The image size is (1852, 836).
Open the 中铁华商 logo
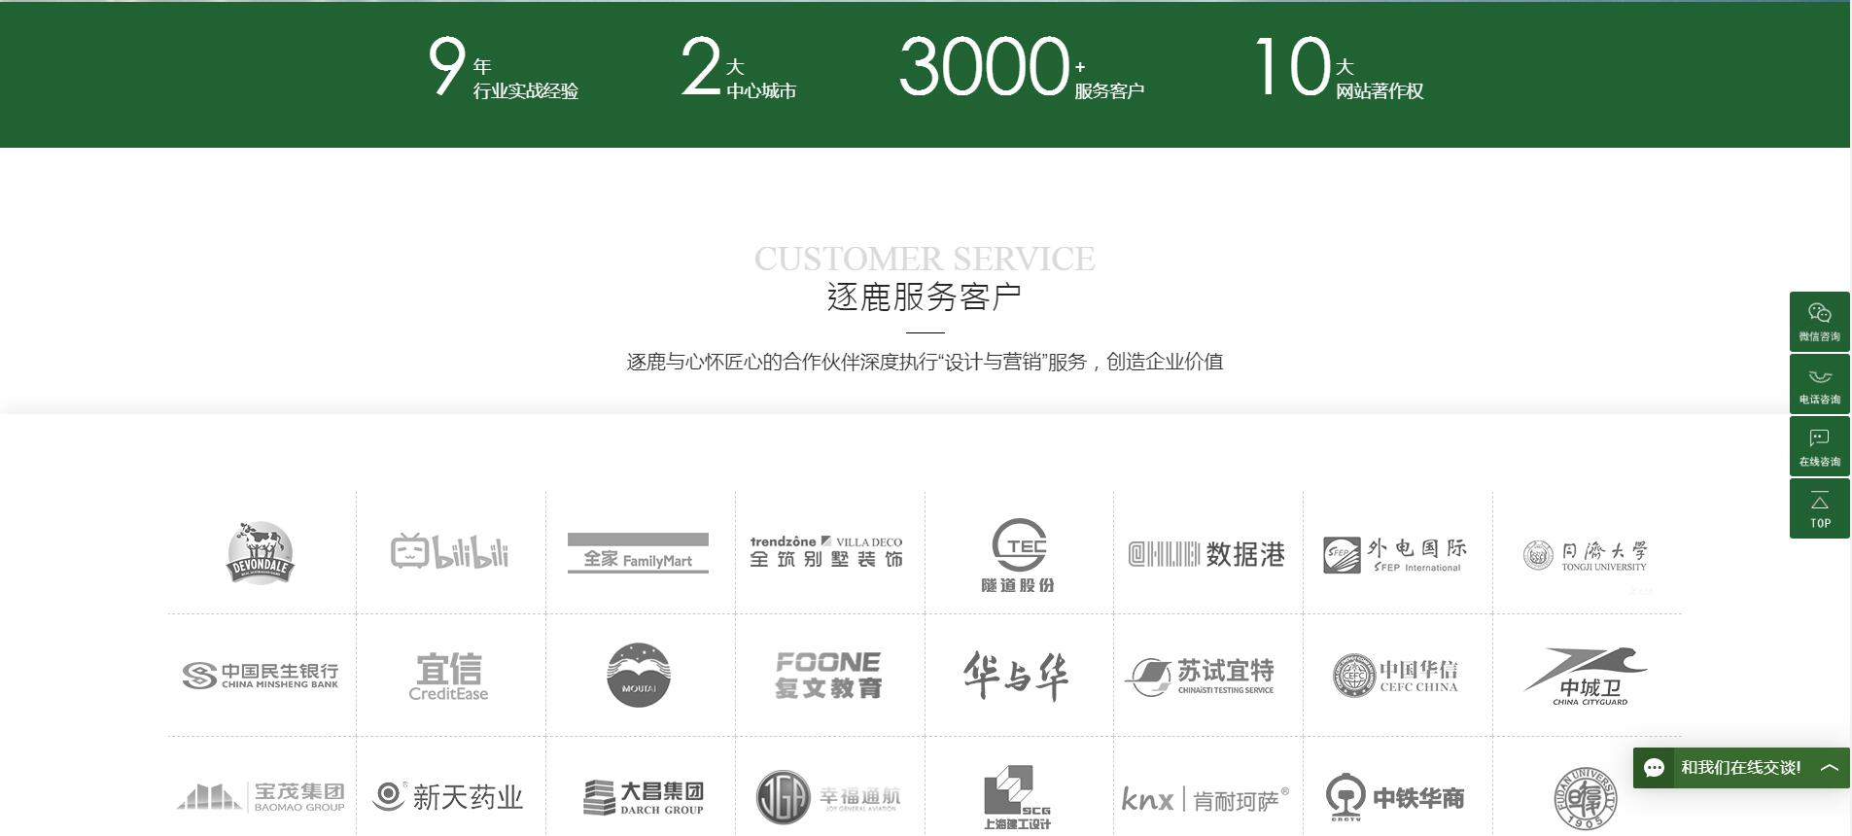click(x=1395, y=798)
